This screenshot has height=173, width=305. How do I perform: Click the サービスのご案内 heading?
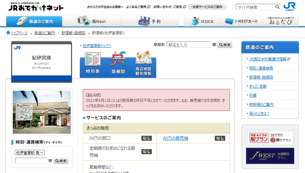[103, 118]
